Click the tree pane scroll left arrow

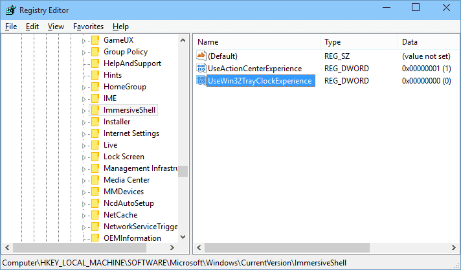click(x=7, y=247)
